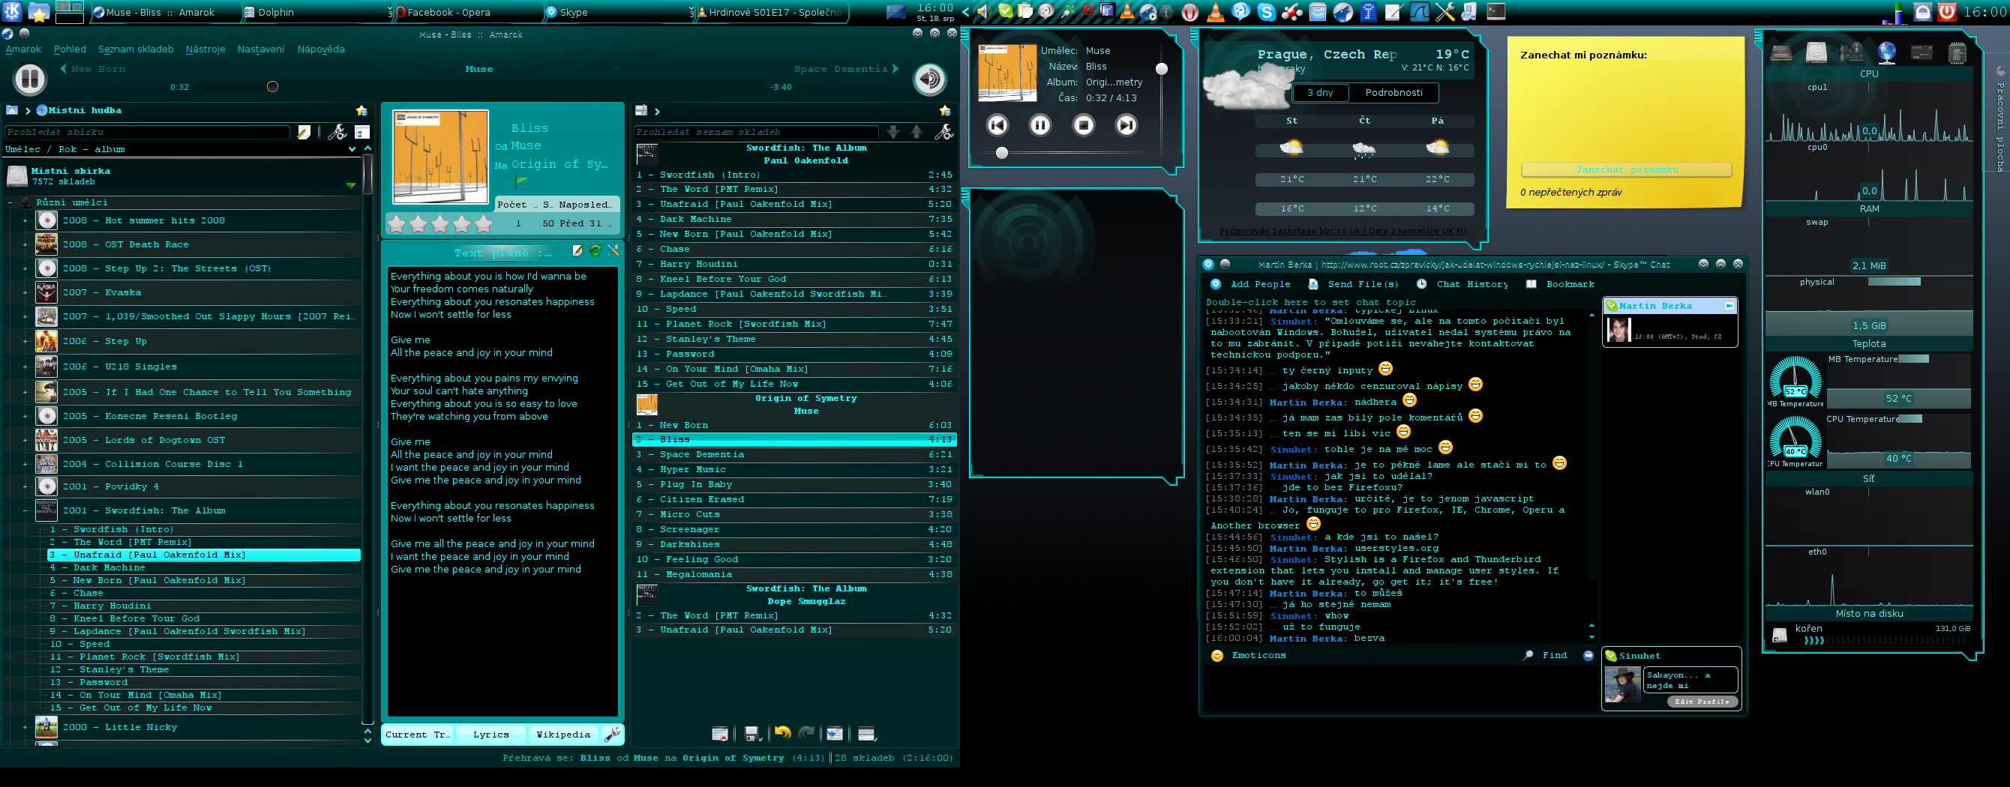2010x787 pixels.
Task: Collapse the 2001 - Swordfish: The Album tree node
Action: click(x=25, y=511)
